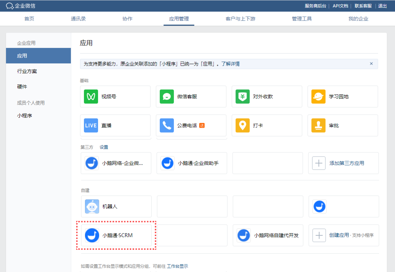Open the 直播 LIVE icon
Image resolution: width=395 pixels, height=272 pixels.
point(91,125)
